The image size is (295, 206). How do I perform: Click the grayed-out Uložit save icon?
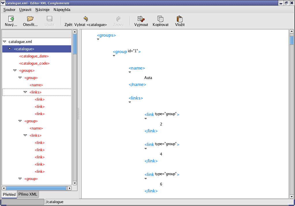(49, 19)
